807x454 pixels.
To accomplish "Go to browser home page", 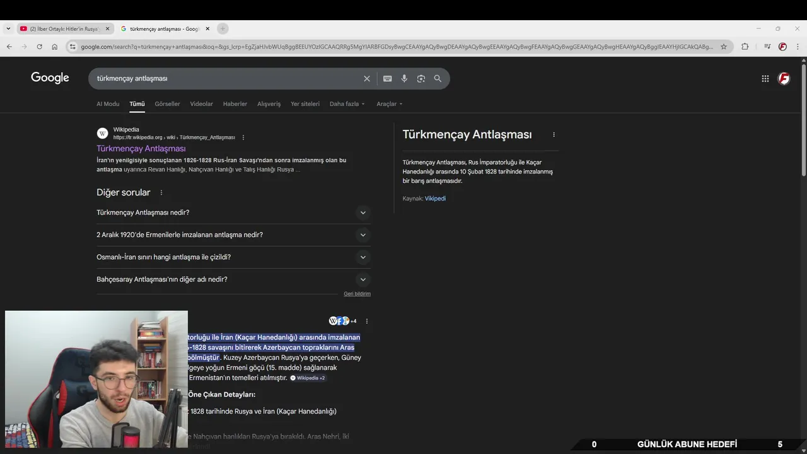I will (x=55, y=47).
